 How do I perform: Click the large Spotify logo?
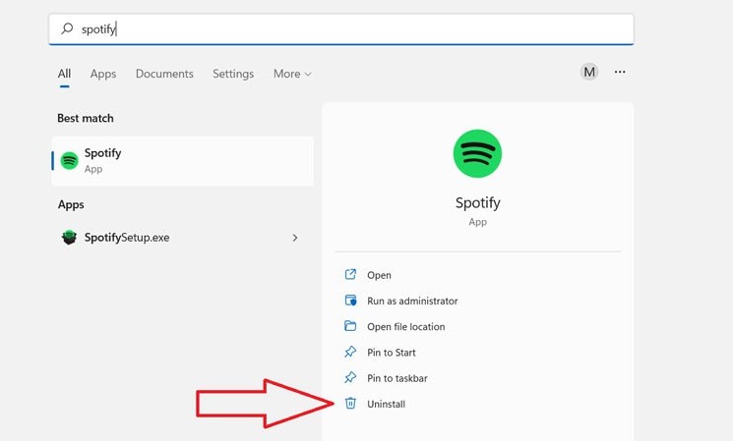477,153
